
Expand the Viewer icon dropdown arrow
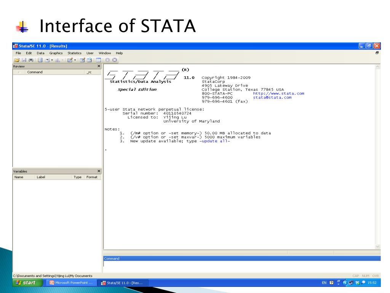(52, 60)
